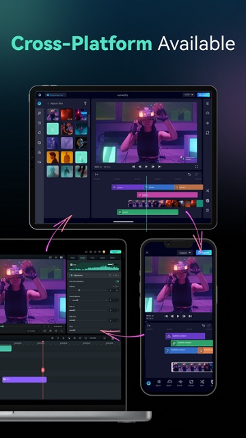This screenshot has width=246, height=438.
Task: Adjust the Fade Out slider on the laptop
Action: (88, 320)
